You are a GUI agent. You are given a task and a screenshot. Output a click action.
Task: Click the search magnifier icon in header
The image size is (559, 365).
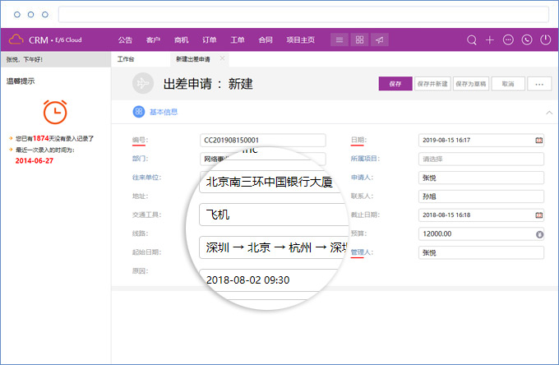coord(472,39)
